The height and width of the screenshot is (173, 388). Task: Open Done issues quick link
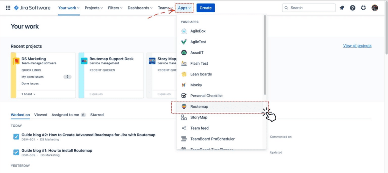[x=30, y=84]
